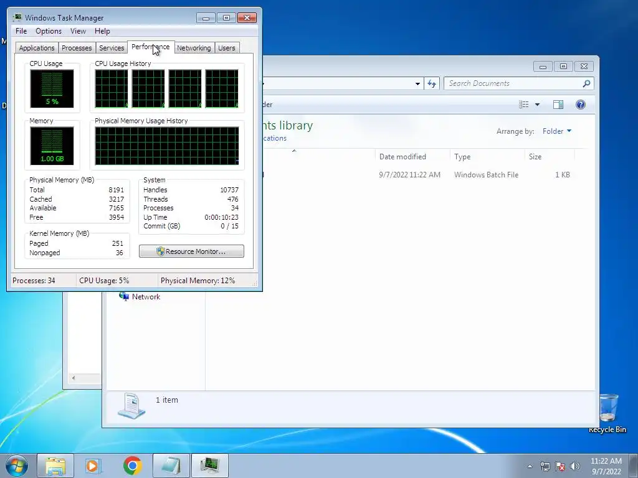Click the taskbar clock showing 11:22 AM
Screen dimensions: 638x478
(606, 466)
